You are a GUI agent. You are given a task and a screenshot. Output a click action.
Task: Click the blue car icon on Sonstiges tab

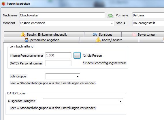(95, 35)
